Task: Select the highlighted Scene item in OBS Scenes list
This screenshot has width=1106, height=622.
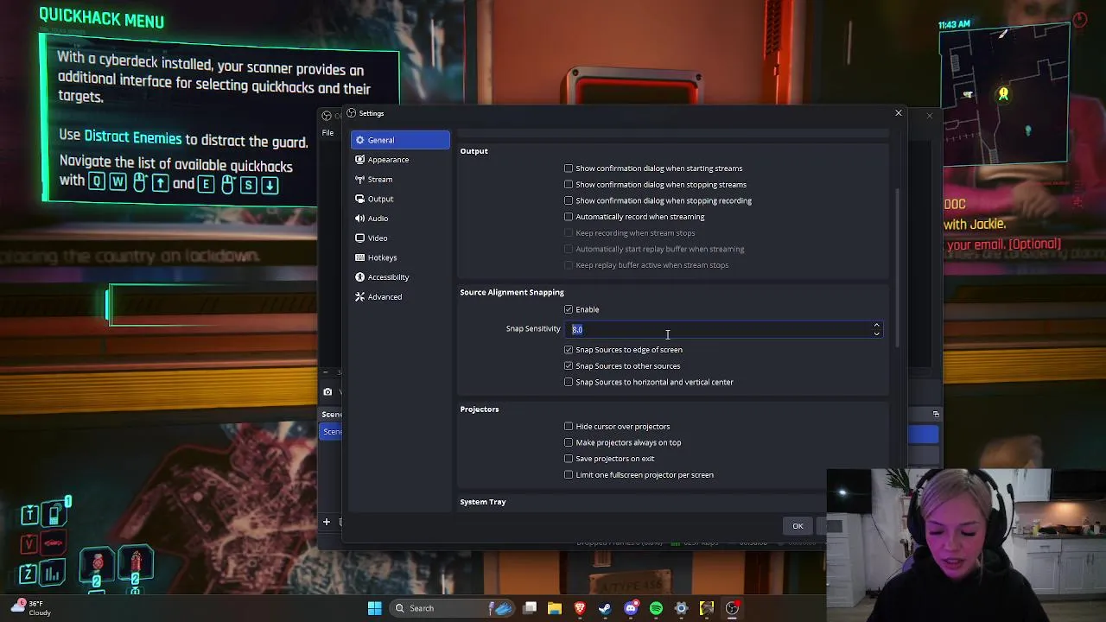Action: (x=332, y=432)
